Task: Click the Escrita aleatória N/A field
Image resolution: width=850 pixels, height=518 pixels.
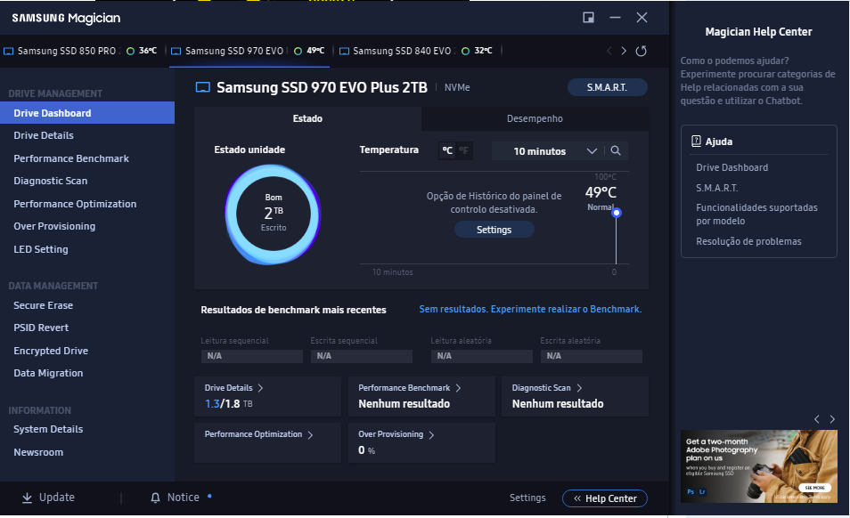Action: [592, 356]
